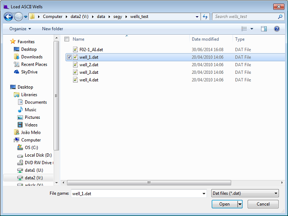Show the preview pane
The image size is (288, 216).
[x=264, y=29]
